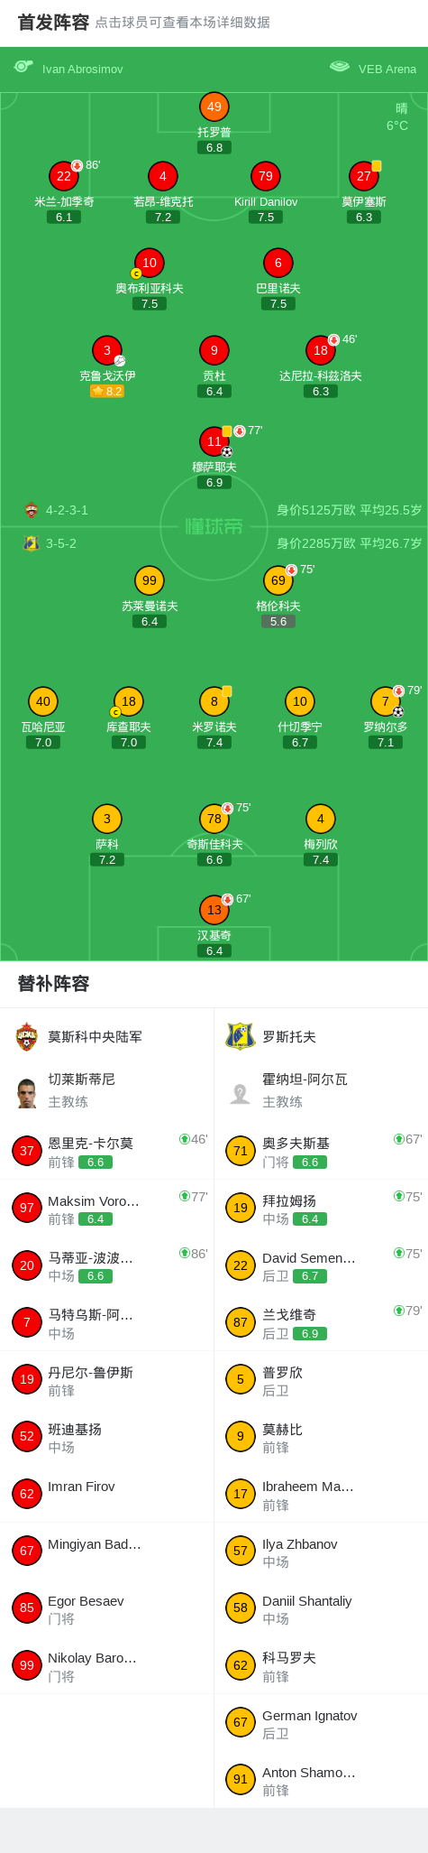Select player 22 米兰-加季奇 jersey icon
The height and width of the screenshot is (1853, 428).
coord(64,176)
